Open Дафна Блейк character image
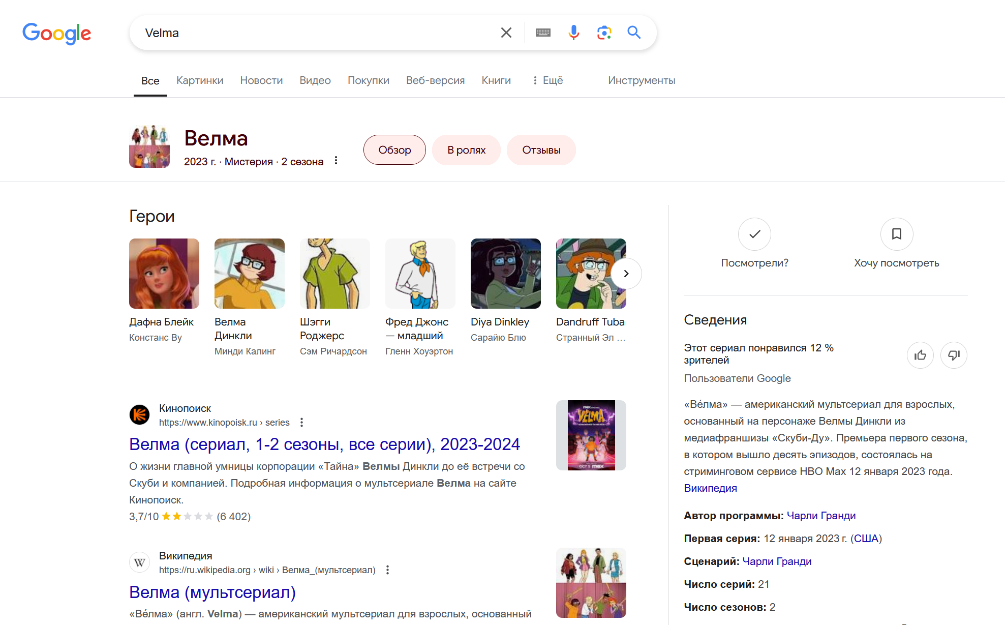 pos(164,274)
